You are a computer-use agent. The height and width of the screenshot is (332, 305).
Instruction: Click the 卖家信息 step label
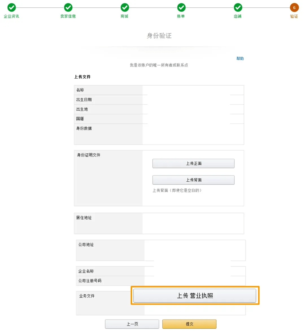[x=68, y=16]
